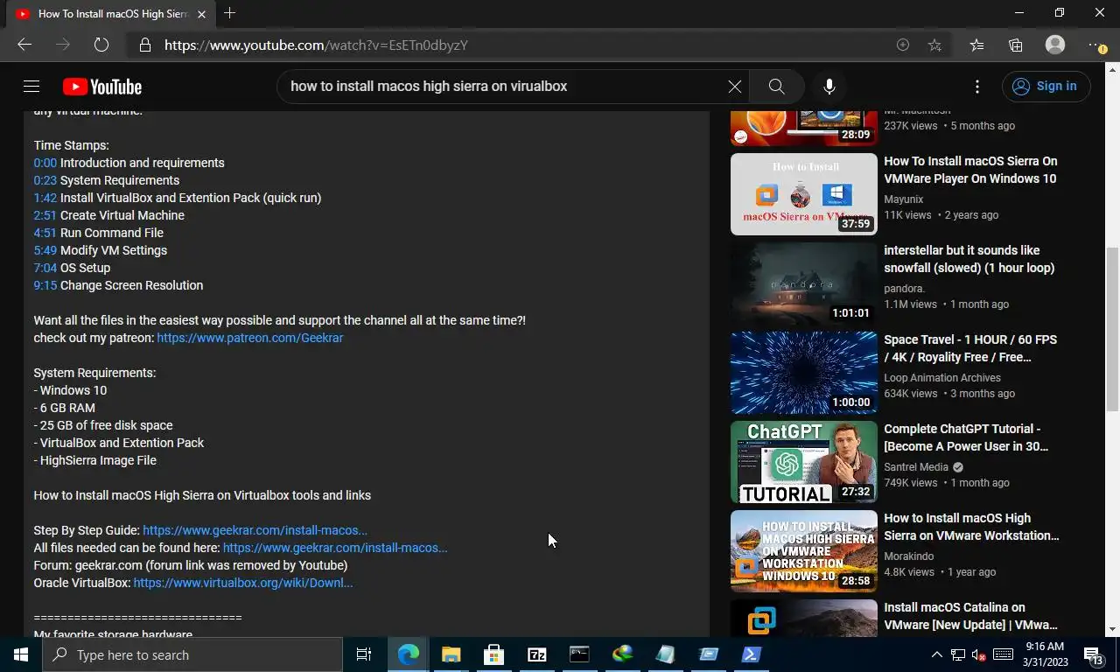Open the Step By Step Guide link
Image resolution: width=1120 pixels, height=672 pixels.
point(255,530)
